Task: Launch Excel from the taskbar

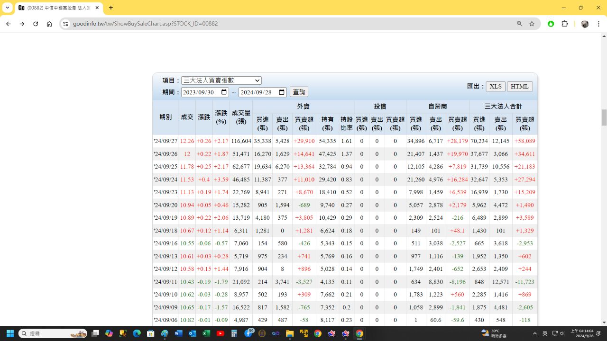Action: pyautogui.click(x=206, y=333)
